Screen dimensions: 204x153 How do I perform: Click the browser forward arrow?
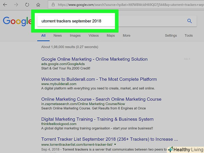tap(16, 5)
